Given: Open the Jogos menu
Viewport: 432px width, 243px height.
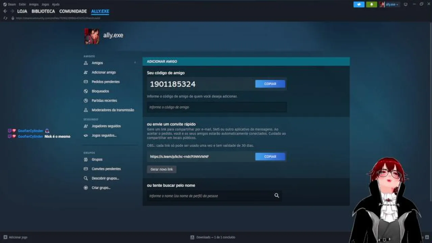Looking at the screenshot, I should point(45,4).
